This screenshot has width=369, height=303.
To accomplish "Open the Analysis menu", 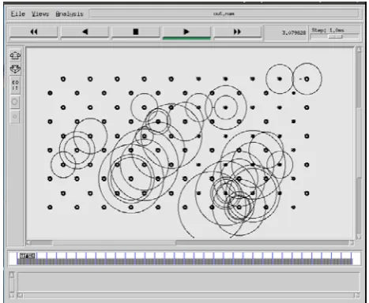I will click(70, 14).
